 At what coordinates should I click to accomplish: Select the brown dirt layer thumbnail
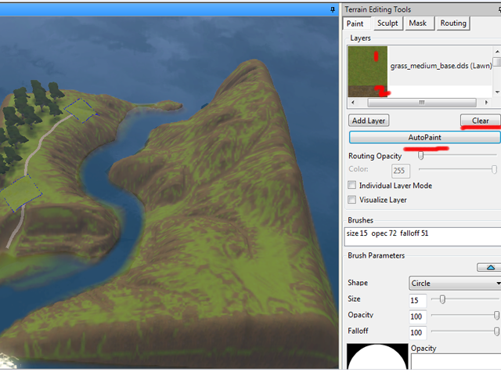pyautogui.click(x=368, y=91)
